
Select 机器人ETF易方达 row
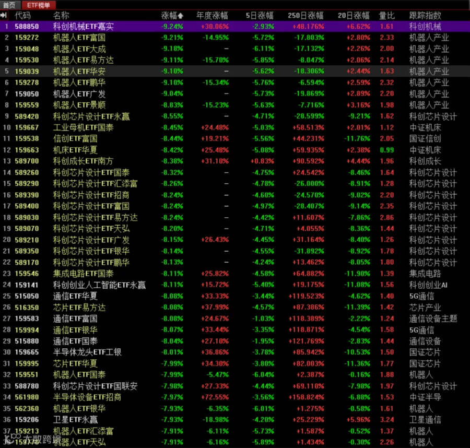pos(235,60)
